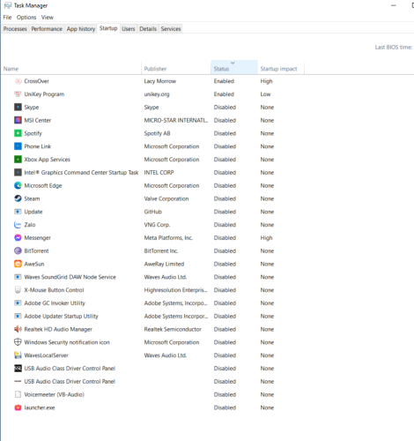Click the CrossOver app icon
The height and width of the screenshot is (441, 414).
(x=18, y=81)
